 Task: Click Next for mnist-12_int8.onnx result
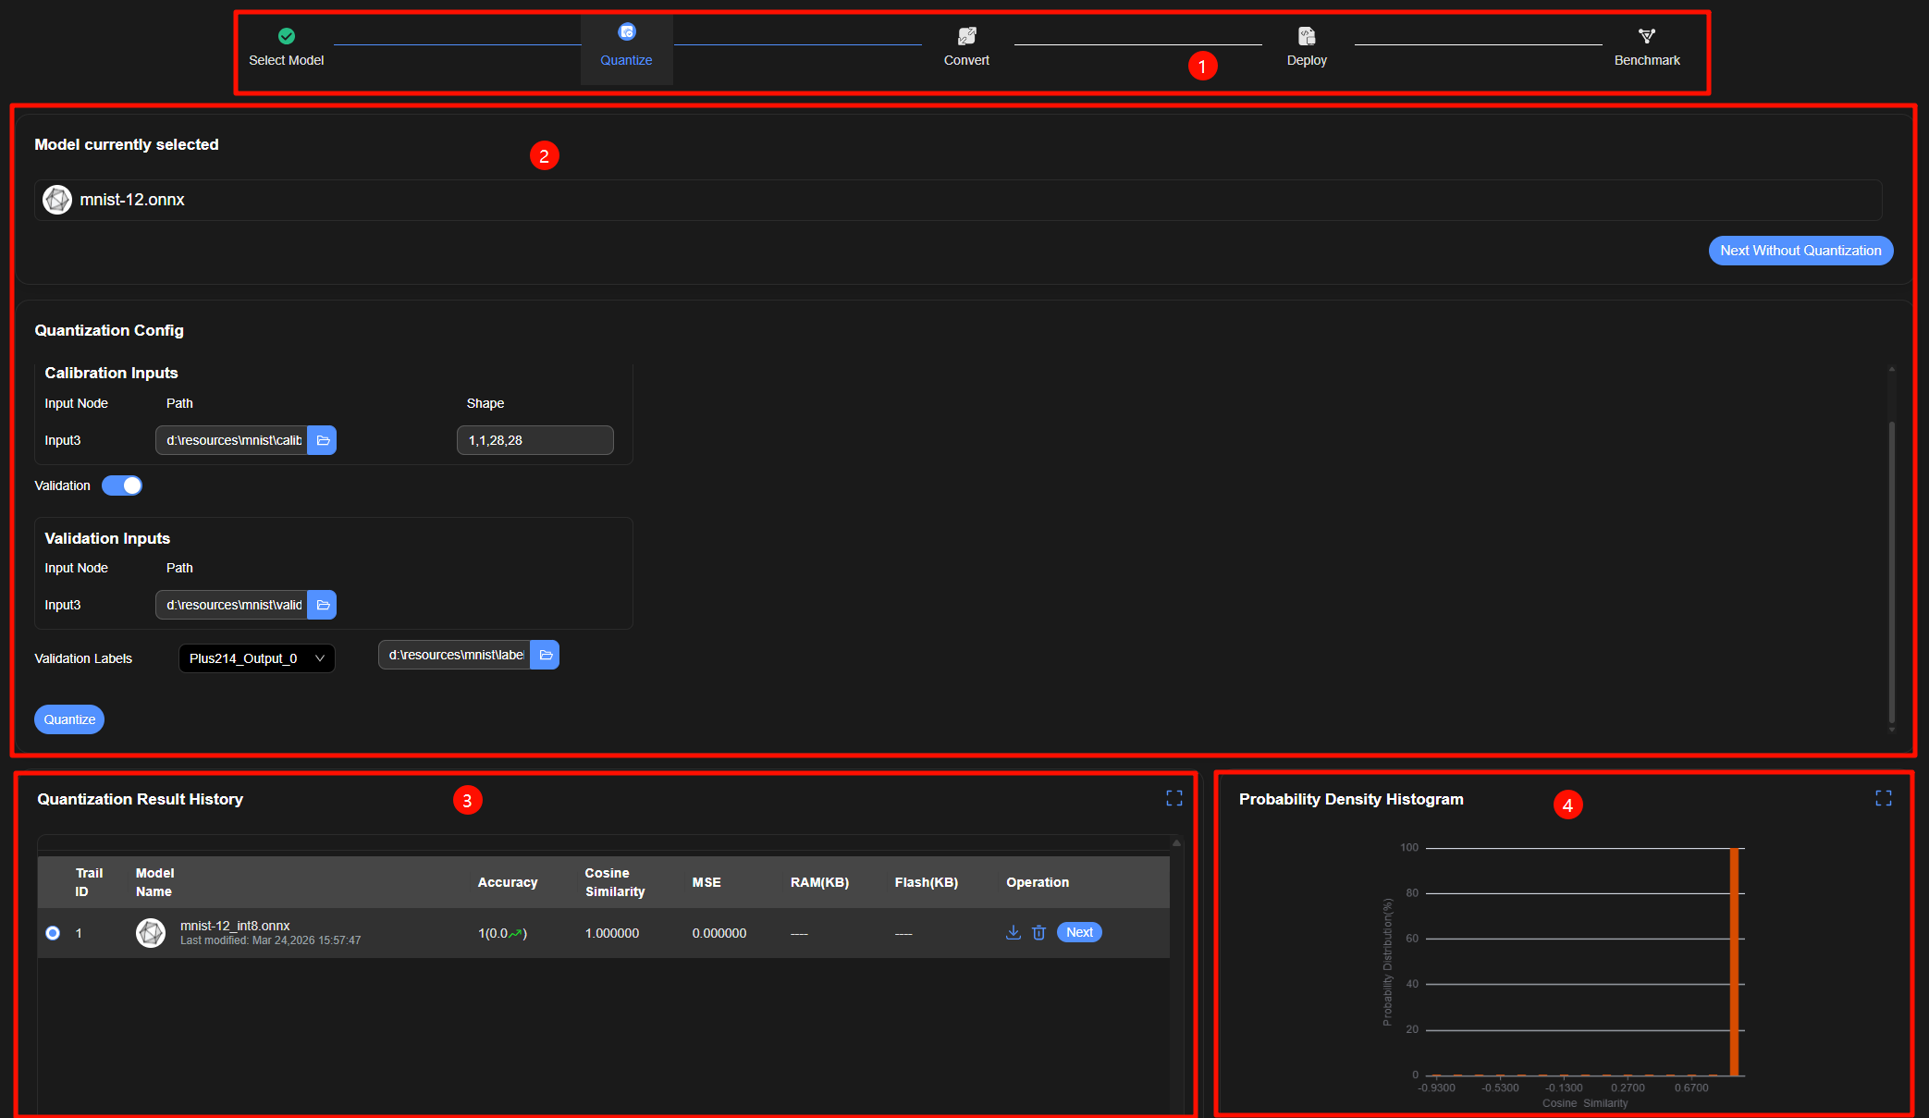pos(1079,932)
